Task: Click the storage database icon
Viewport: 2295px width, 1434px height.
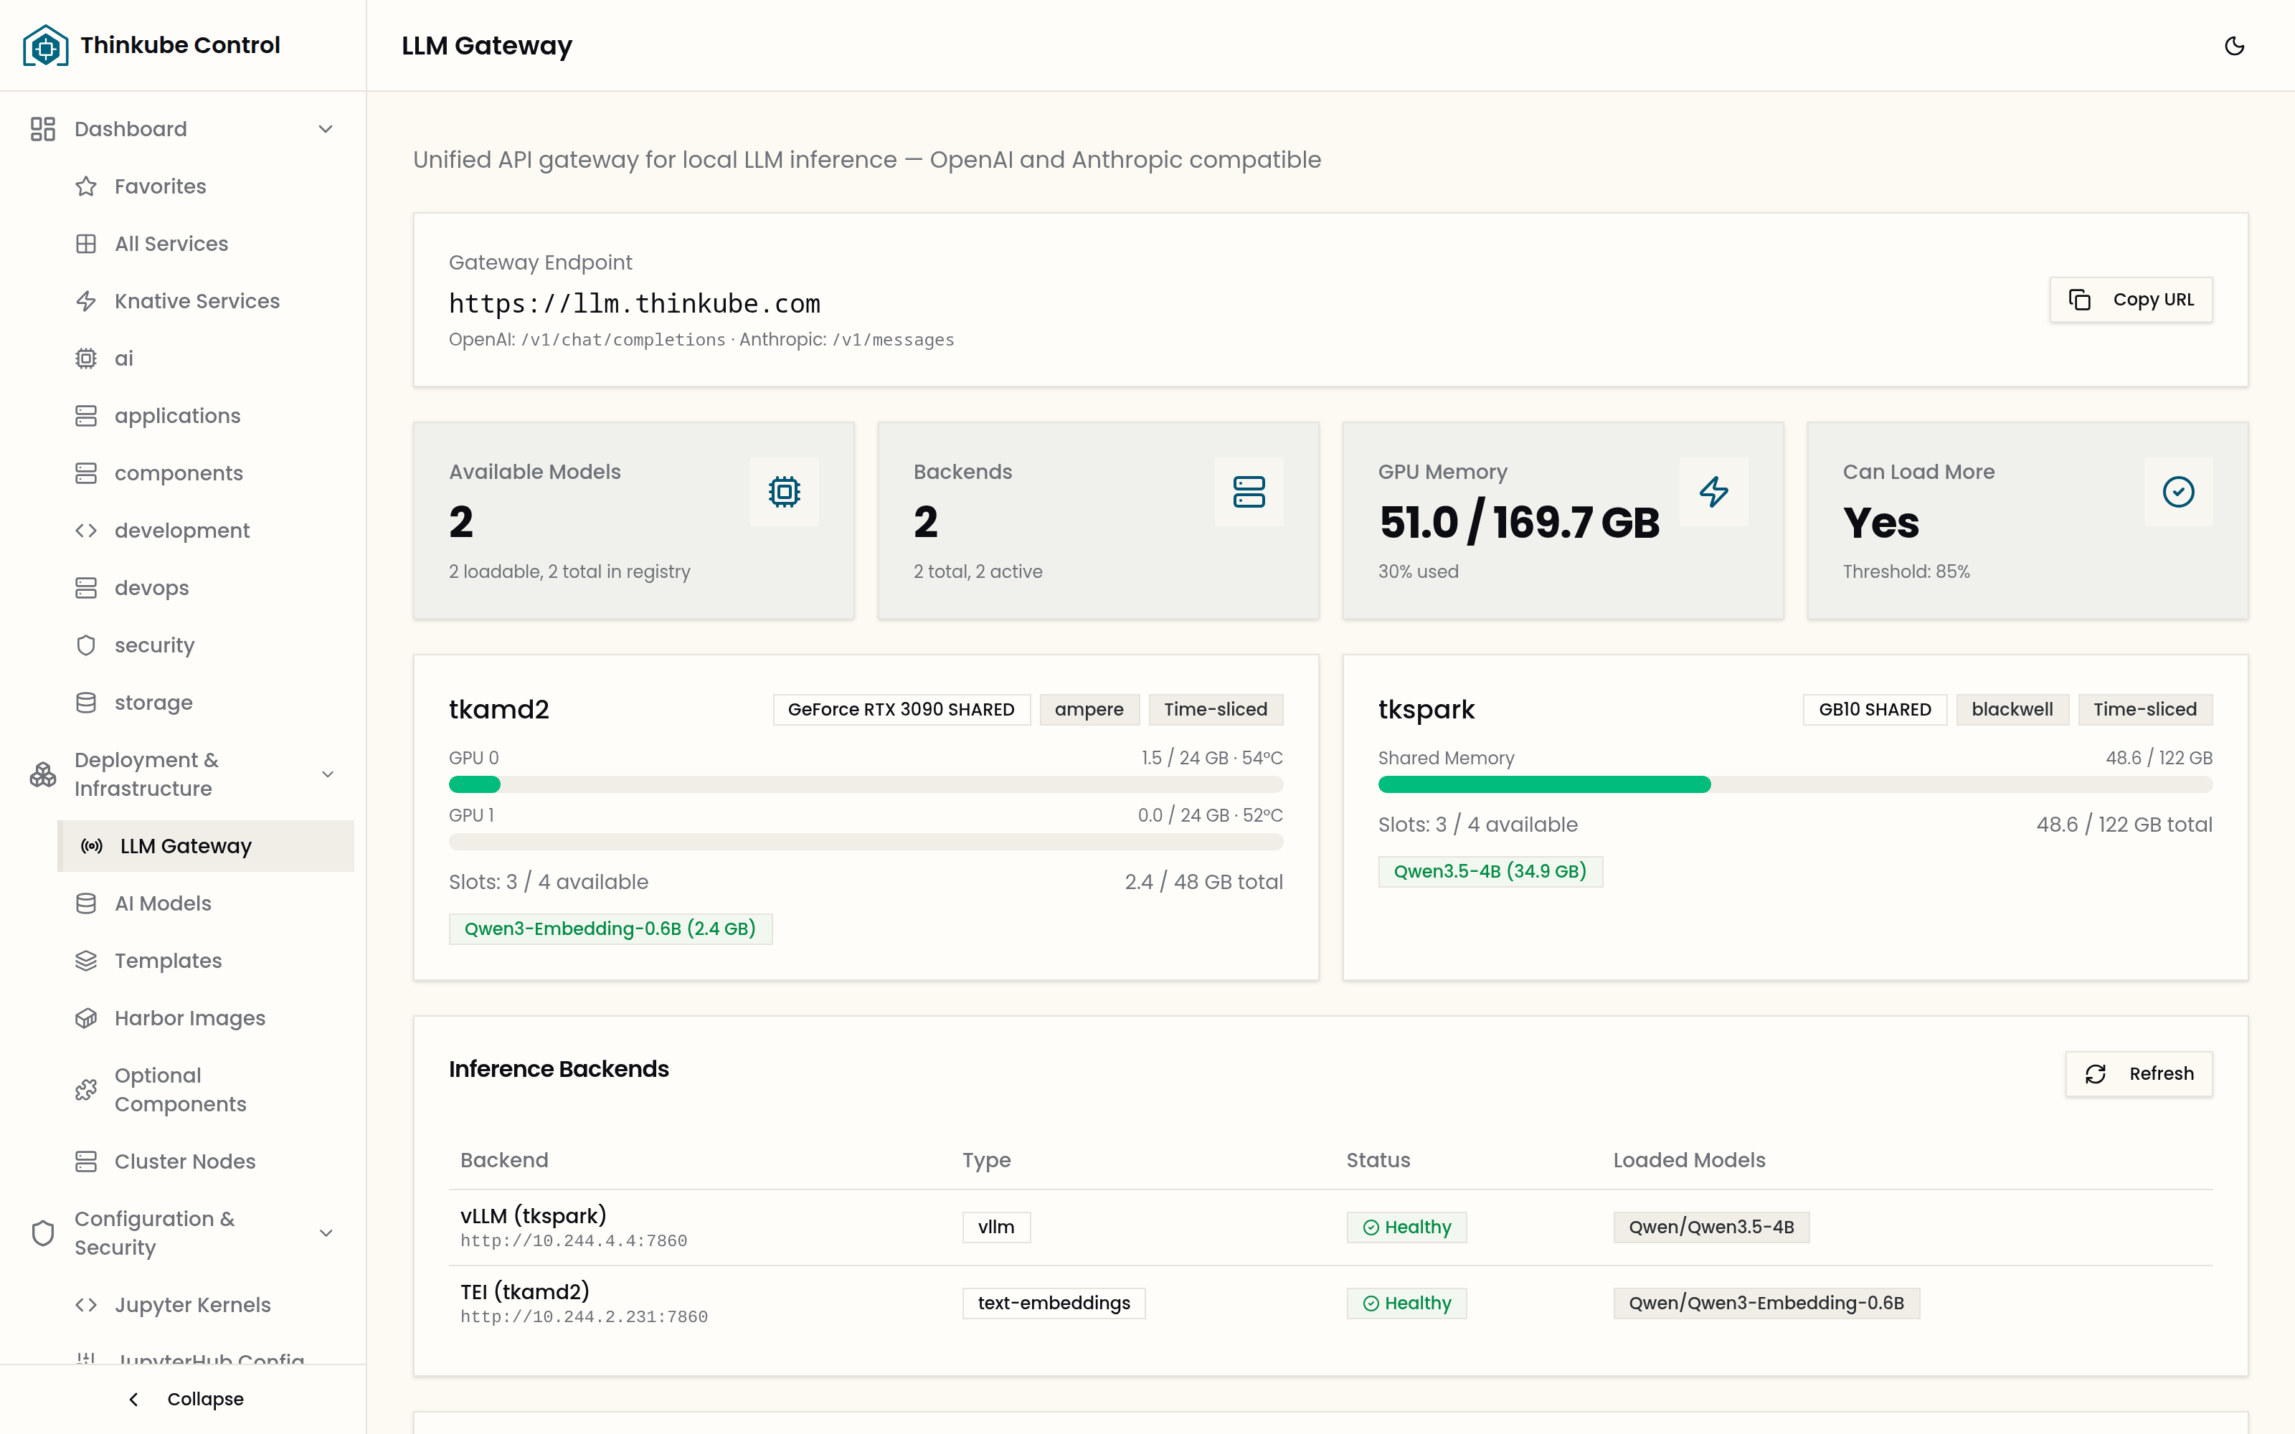Action: tap(86, 703)
